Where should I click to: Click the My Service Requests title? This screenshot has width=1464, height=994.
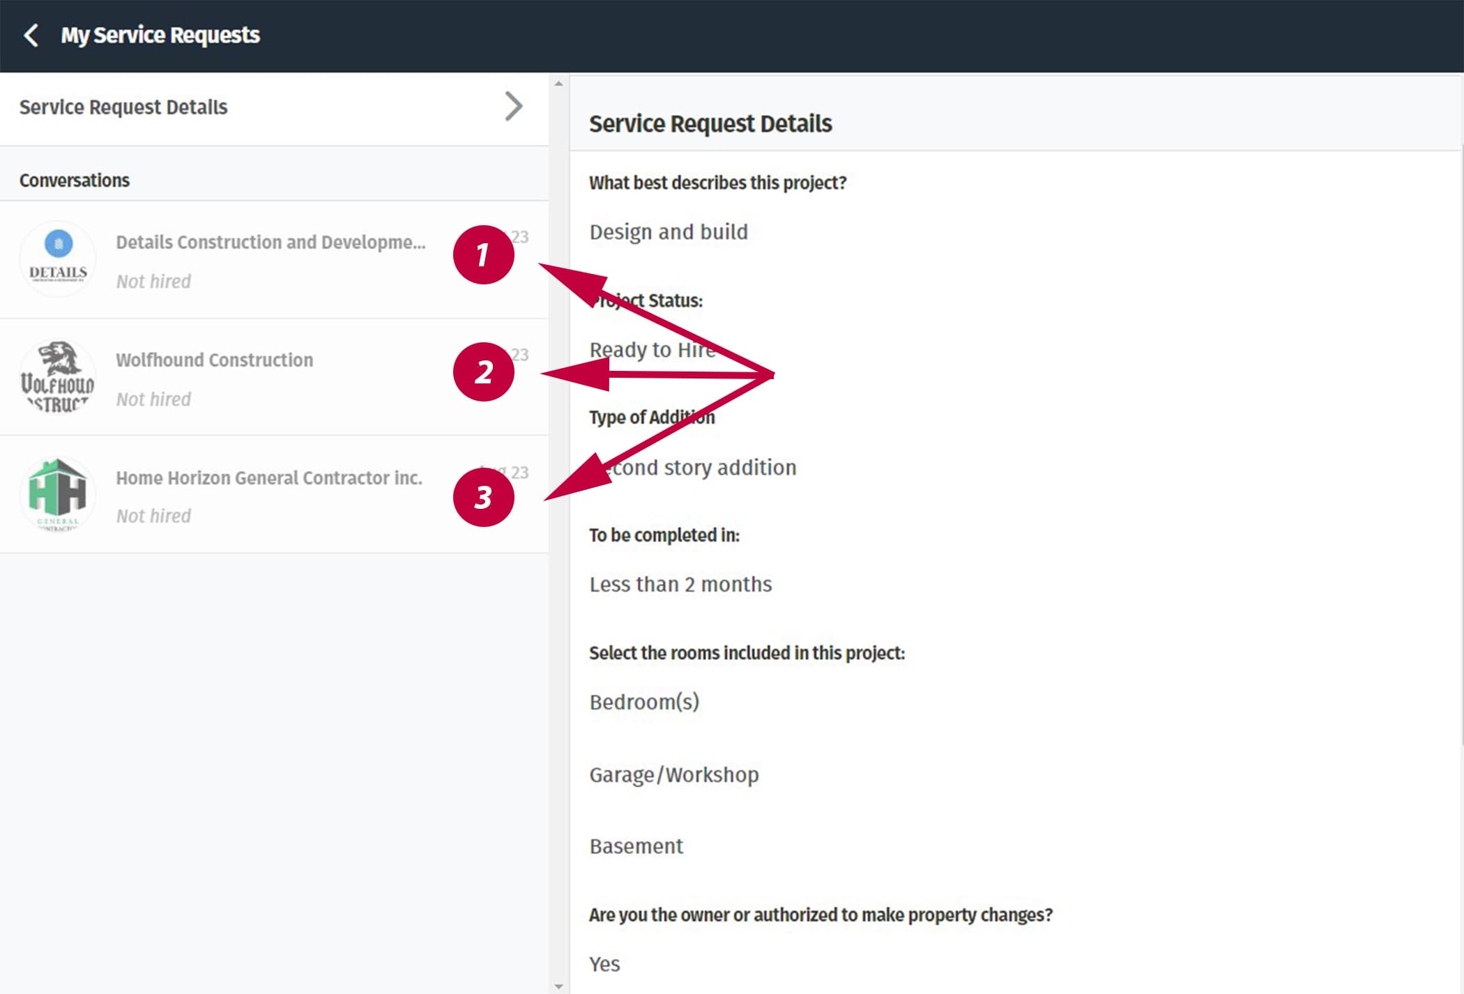click(160, 35)
